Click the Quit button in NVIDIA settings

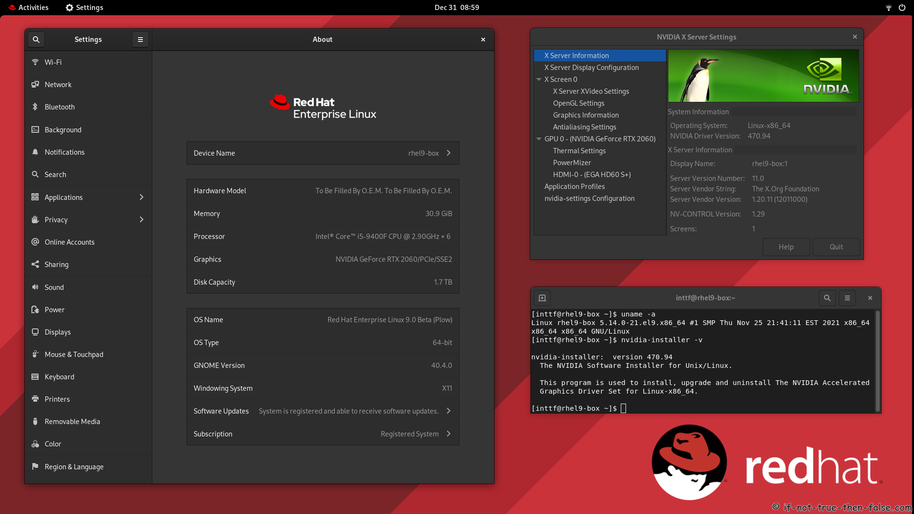tap(836, 247)
